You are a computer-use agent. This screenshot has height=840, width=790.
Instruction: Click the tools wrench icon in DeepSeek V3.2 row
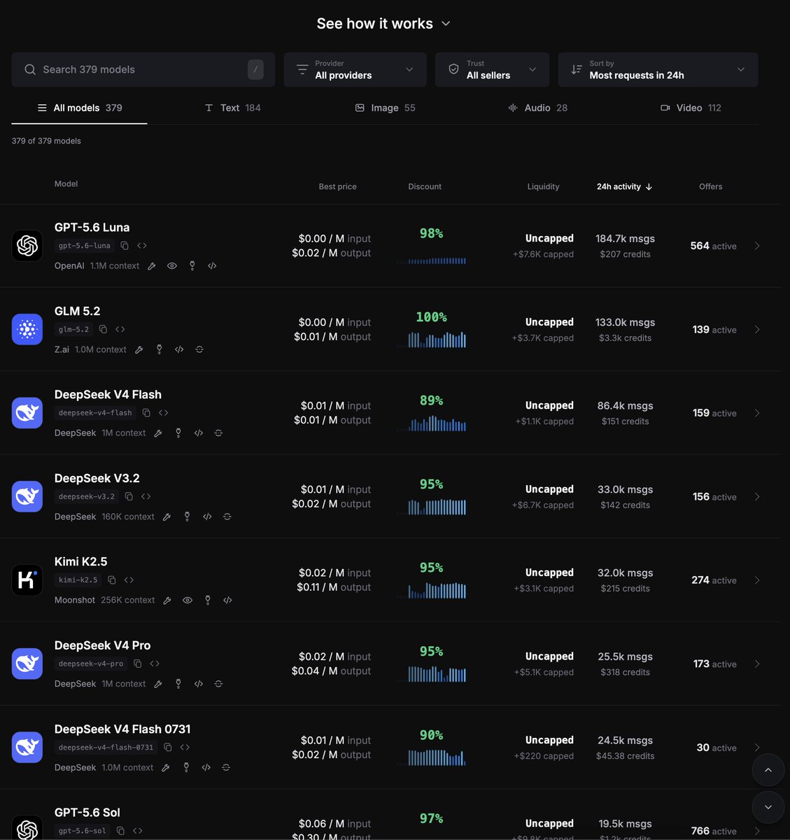[x=167, y=517]
